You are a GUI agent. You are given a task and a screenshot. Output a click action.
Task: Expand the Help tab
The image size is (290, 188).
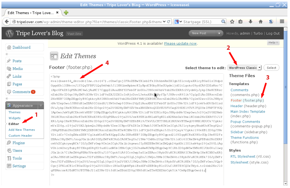[x=273, y=42]
